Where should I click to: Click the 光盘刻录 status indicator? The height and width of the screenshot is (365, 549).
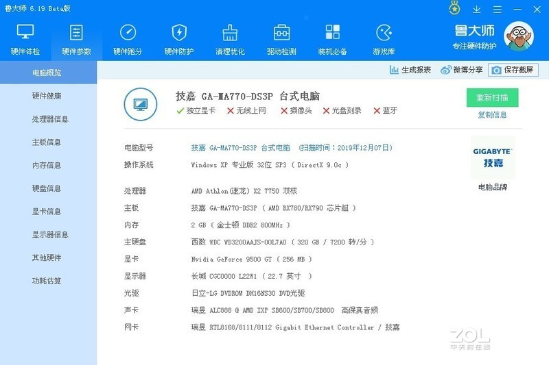[342, 111]
